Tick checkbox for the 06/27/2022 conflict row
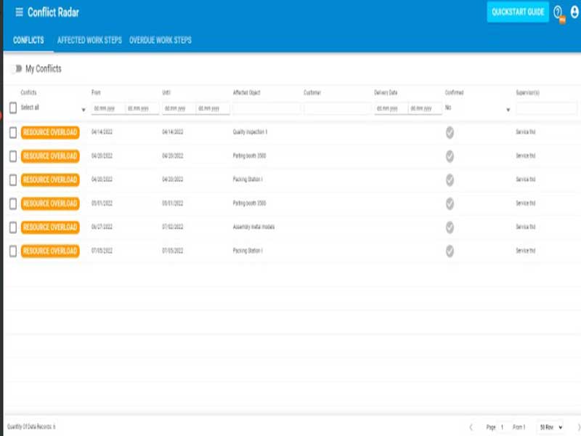The width and height of the screenshot is (581, 436). pyautogui.click(x=12, y=227)
